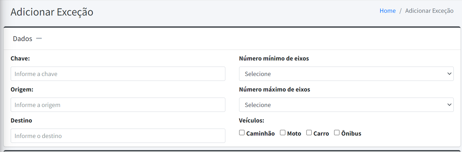Click the large Adicionar Exceção page heading

point(52,12)
